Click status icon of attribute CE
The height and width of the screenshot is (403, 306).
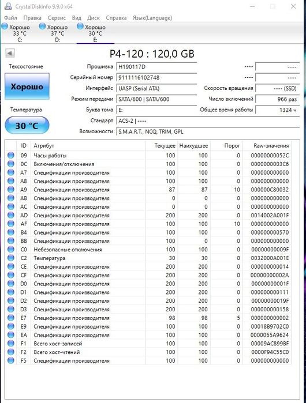coord(11,266)
